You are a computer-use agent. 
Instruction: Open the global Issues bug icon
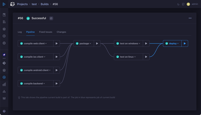(4, 29)
